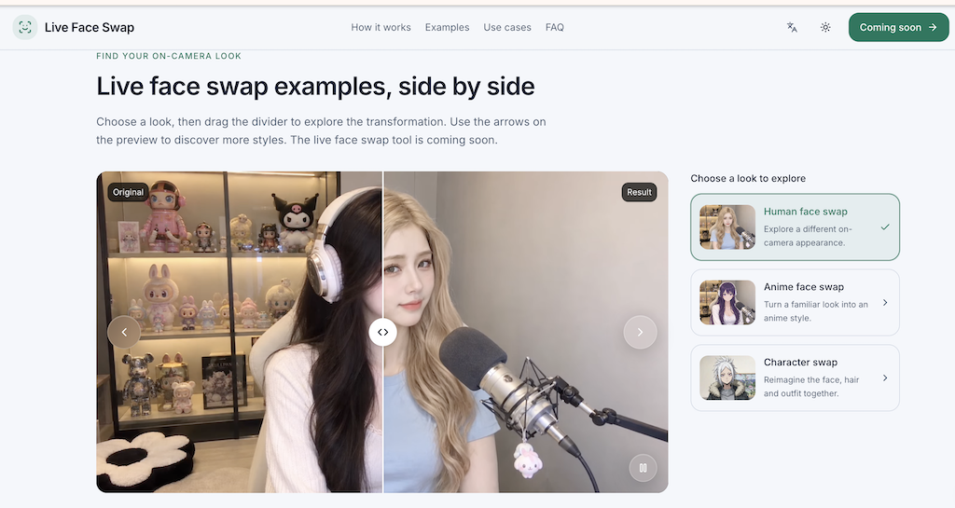Grab the comparison divider handle
The width and height of the screenshot is (955, 508).
tap(382, 332)
